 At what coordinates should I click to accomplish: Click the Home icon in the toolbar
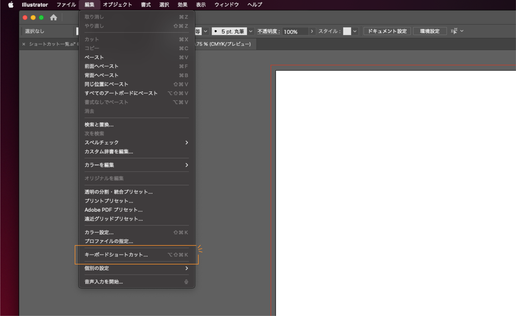(x=53, y=17)
